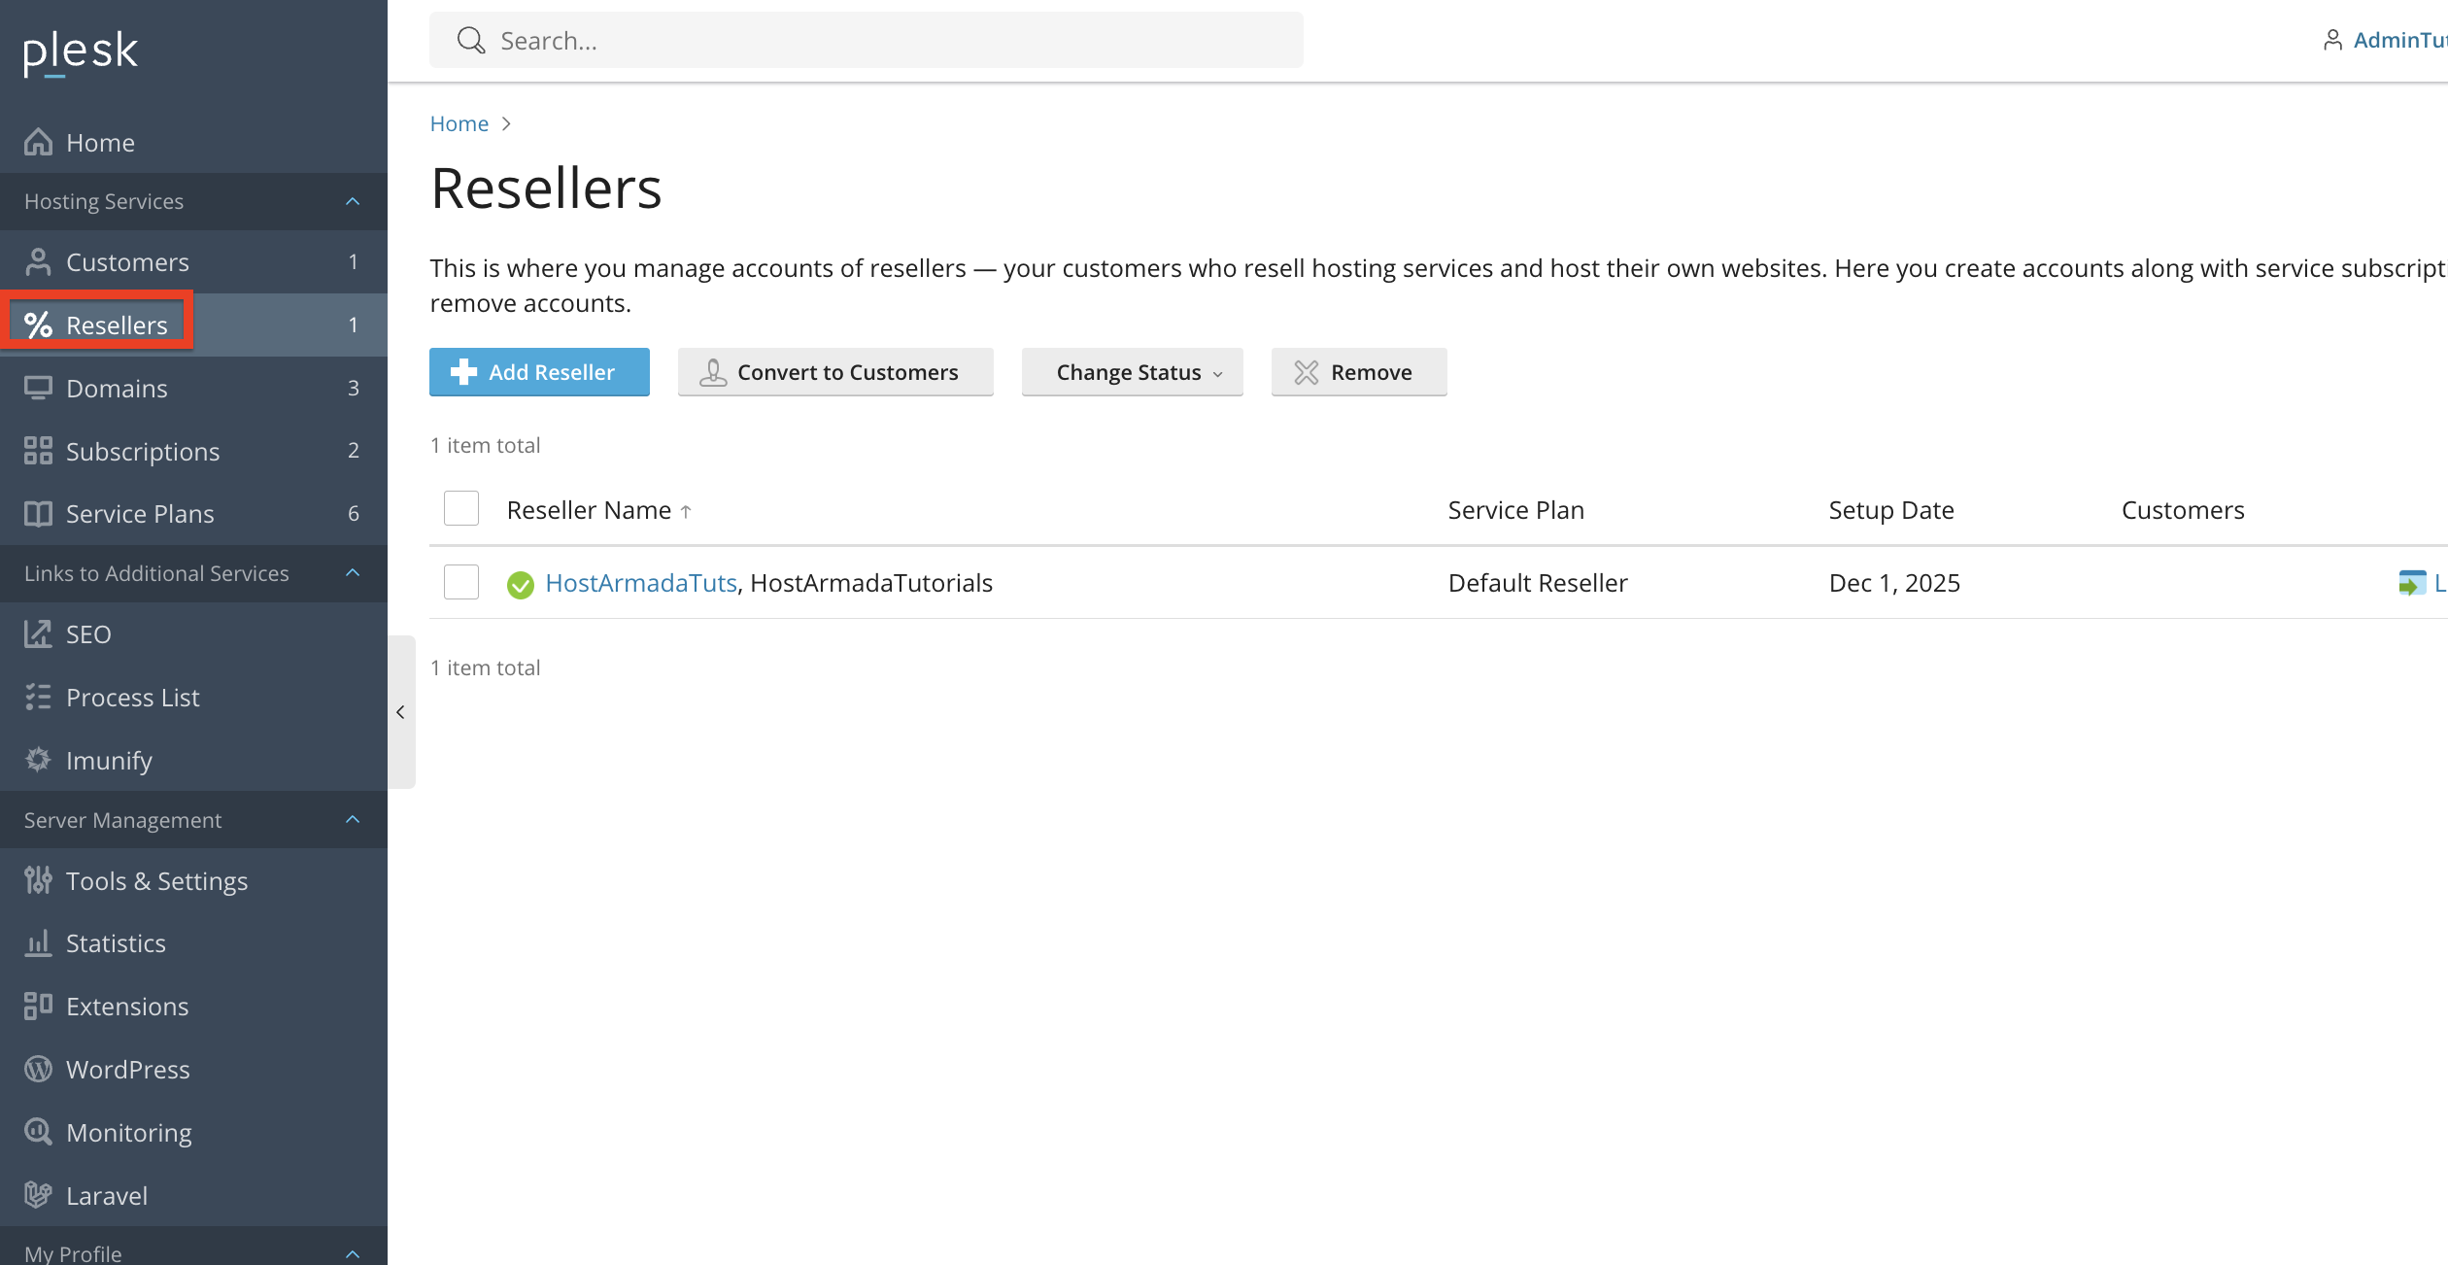Click the Extensions blocks icon
The height and width of the screenshot is (1265, 2448).
[38, 1007]
